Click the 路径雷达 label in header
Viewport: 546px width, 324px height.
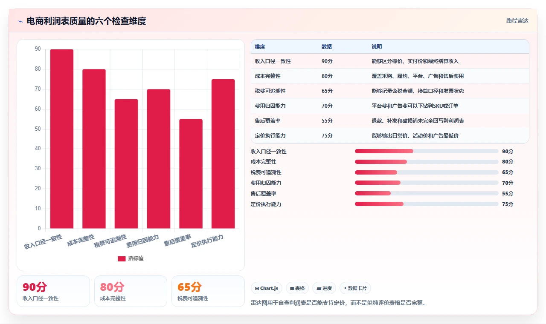517,20
